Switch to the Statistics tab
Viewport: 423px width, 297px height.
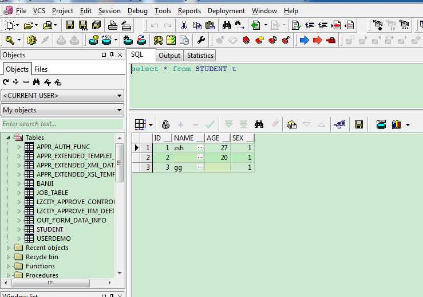[x=200, y=56]
